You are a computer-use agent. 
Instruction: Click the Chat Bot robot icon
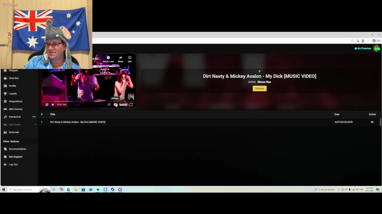point(5,78)
